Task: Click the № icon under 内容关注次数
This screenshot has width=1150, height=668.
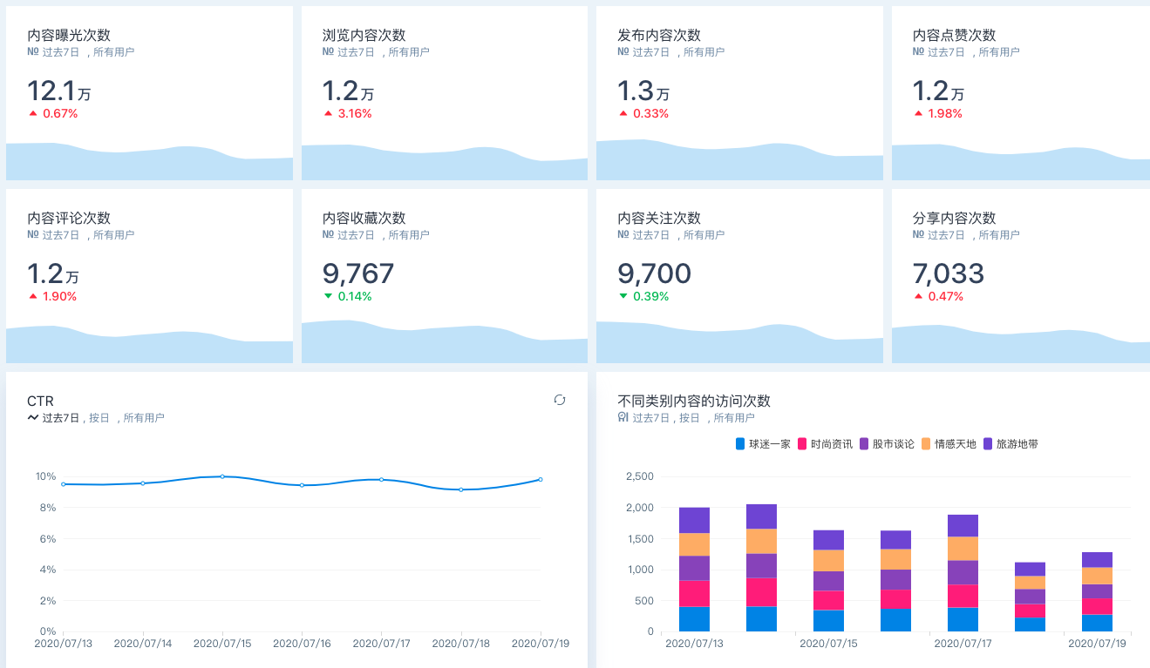Action: tap(623, 235)
